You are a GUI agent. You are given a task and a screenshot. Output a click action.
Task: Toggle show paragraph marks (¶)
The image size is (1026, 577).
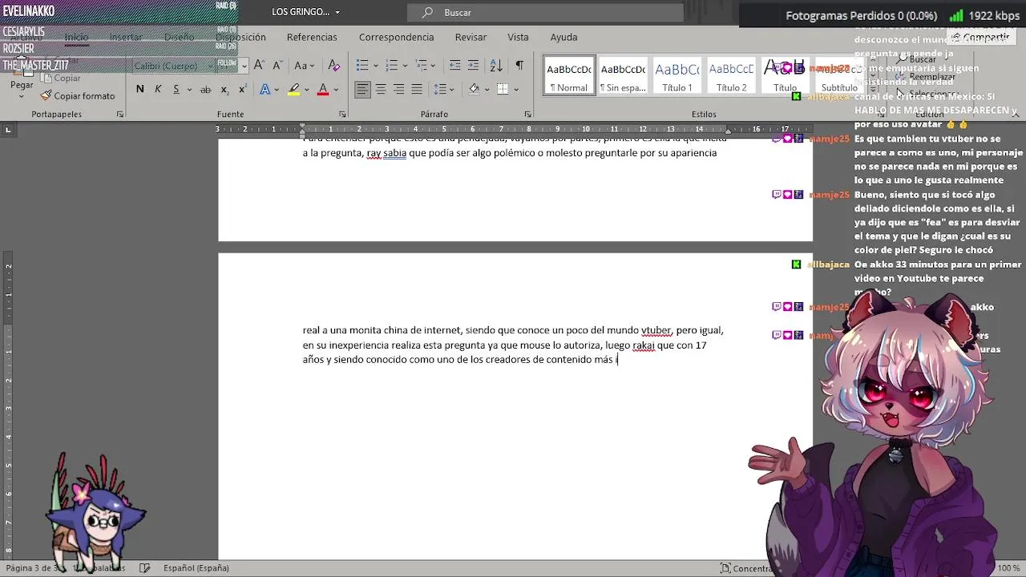519,65
